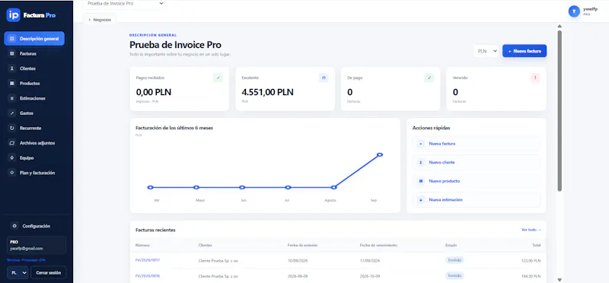The height and width of the screenshot is (283, 609).
Task: Click the Productos sidebar icon
Action: tap(12, 84)
